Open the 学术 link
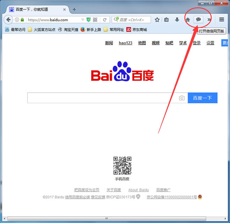Image resolution: width=230 pixels, height=223 pixels. (x=183, y=43)
